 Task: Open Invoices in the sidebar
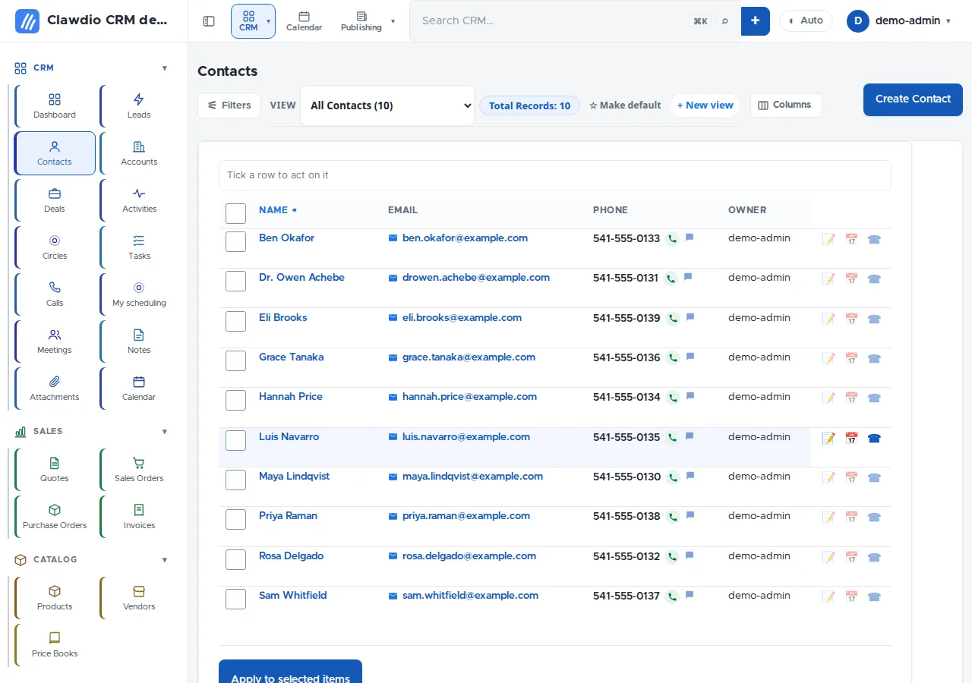[139, 517]
